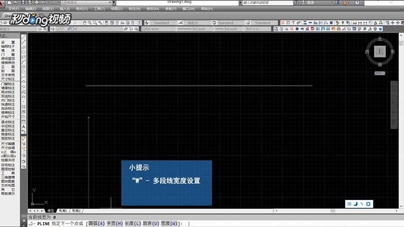
Task: Toggle IME moon half-width mode
Action: 356,204
